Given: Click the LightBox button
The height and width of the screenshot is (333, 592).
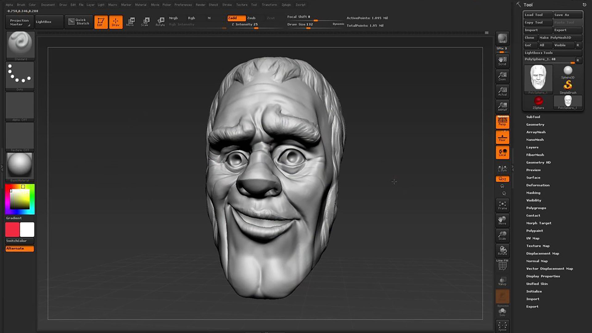Looking at the screenshot, I should (x=49, y=22).
